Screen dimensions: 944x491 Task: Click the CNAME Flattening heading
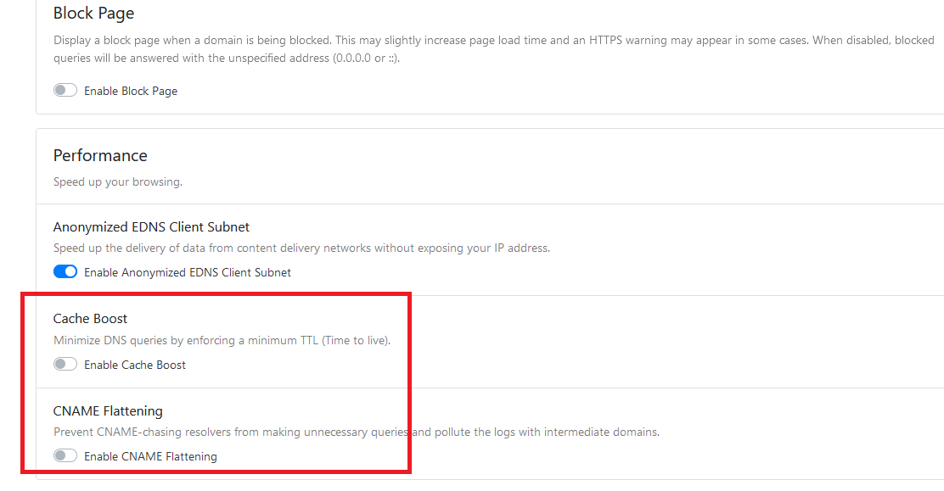pos(108,410)
